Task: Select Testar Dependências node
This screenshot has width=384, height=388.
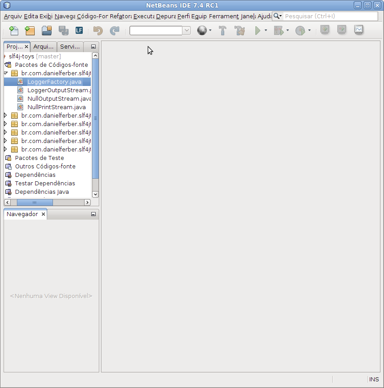Action: 45,184
